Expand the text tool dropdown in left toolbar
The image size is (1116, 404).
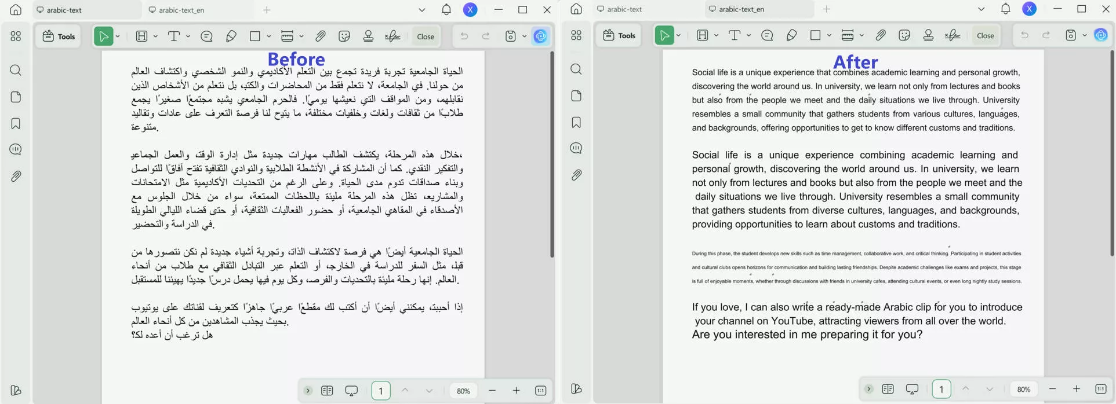188,36
